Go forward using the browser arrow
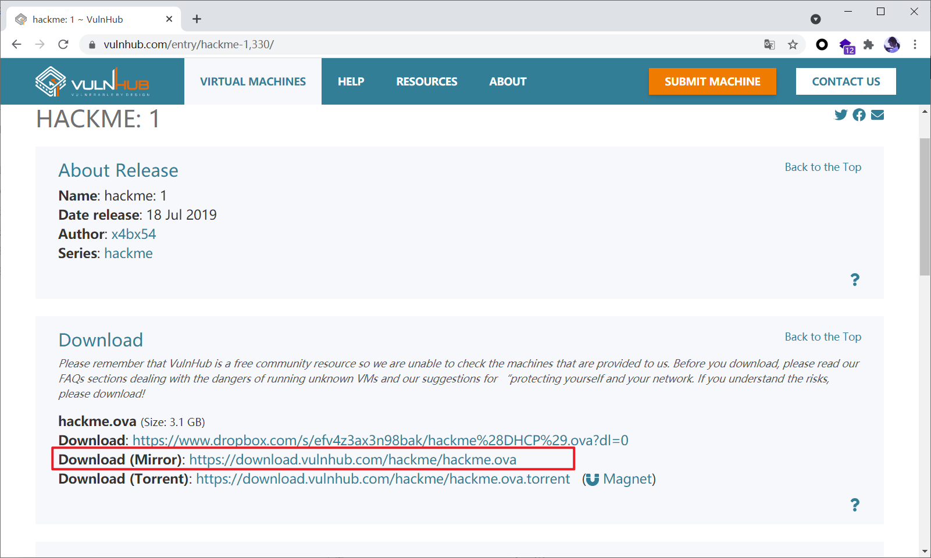Image resolution: width=931 pixels, height=558 pixels. point(40,44)
